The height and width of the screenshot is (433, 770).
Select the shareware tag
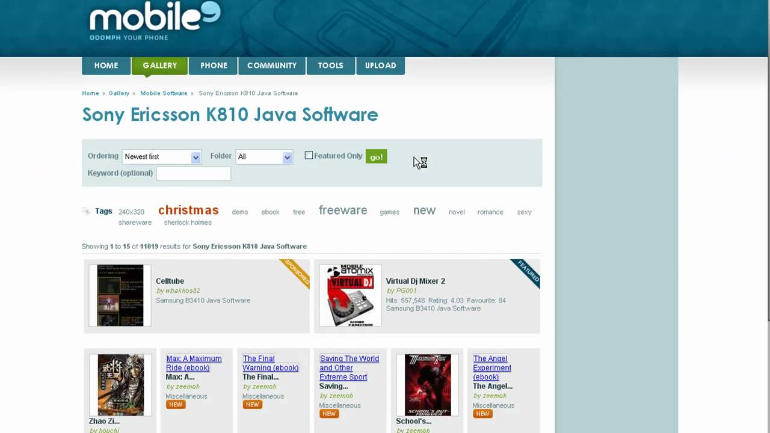tap(135, 223)
